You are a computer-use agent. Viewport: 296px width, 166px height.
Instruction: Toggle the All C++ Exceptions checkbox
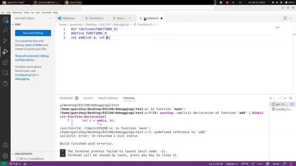click(18, 159)
